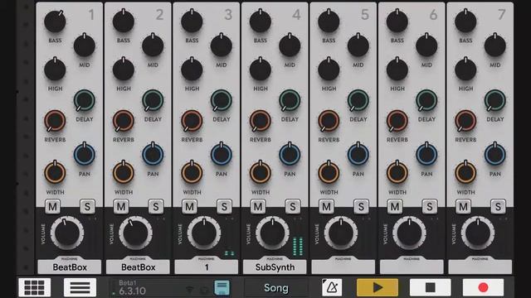This screenshot has width=531, height=298.
Task: Click the channel 2 volume knob
Action: click(x=135, y=233)
